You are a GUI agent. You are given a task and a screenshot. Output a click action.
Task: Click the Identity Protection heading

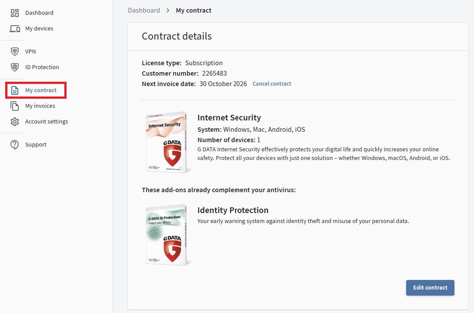pos(233,210)
